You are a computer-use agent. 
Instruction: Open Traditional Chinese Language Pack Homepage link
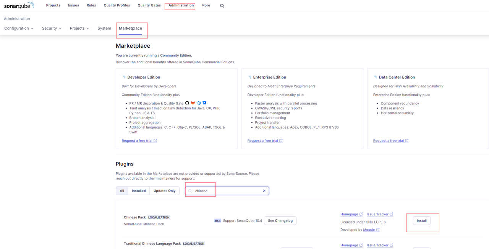349,245
